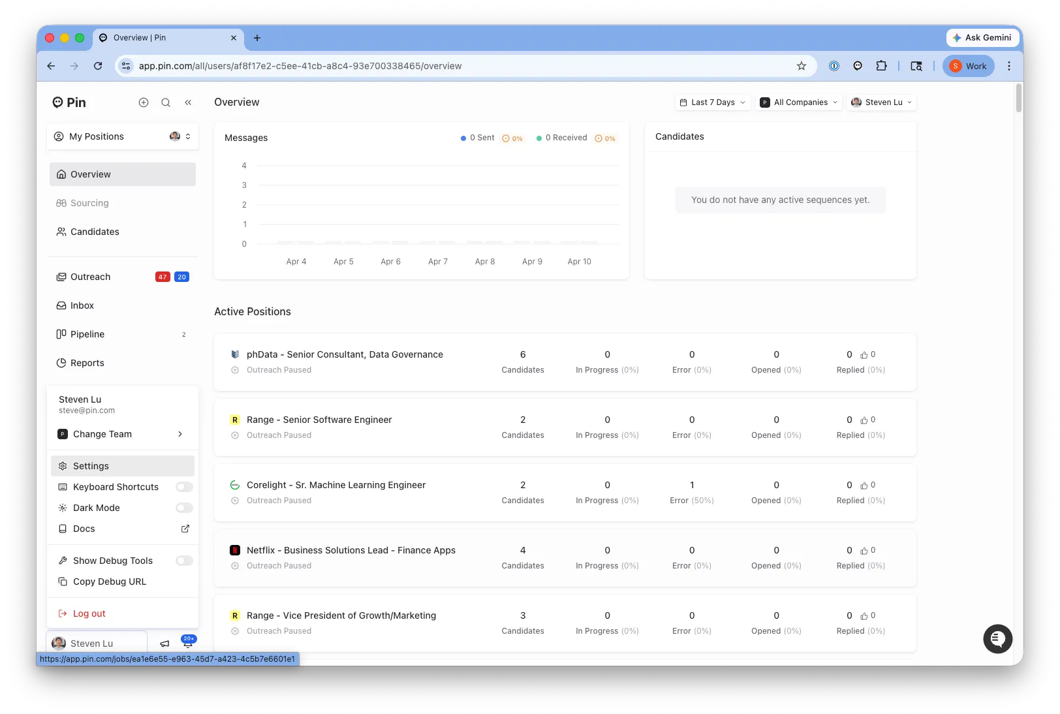Click the Corelight company logo icon

[235, 485]
